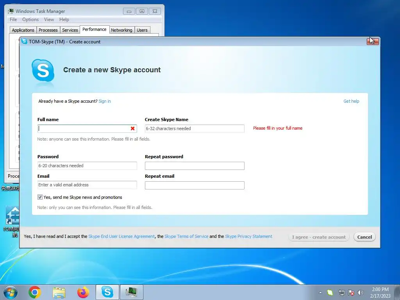Launch Firefox from the taskbar
Image resolution: width=400 pixels, height=300 pixels.
83,292
